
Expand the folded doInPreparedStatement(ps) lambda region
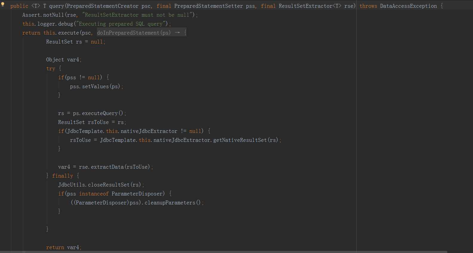(x=142, y=32)
